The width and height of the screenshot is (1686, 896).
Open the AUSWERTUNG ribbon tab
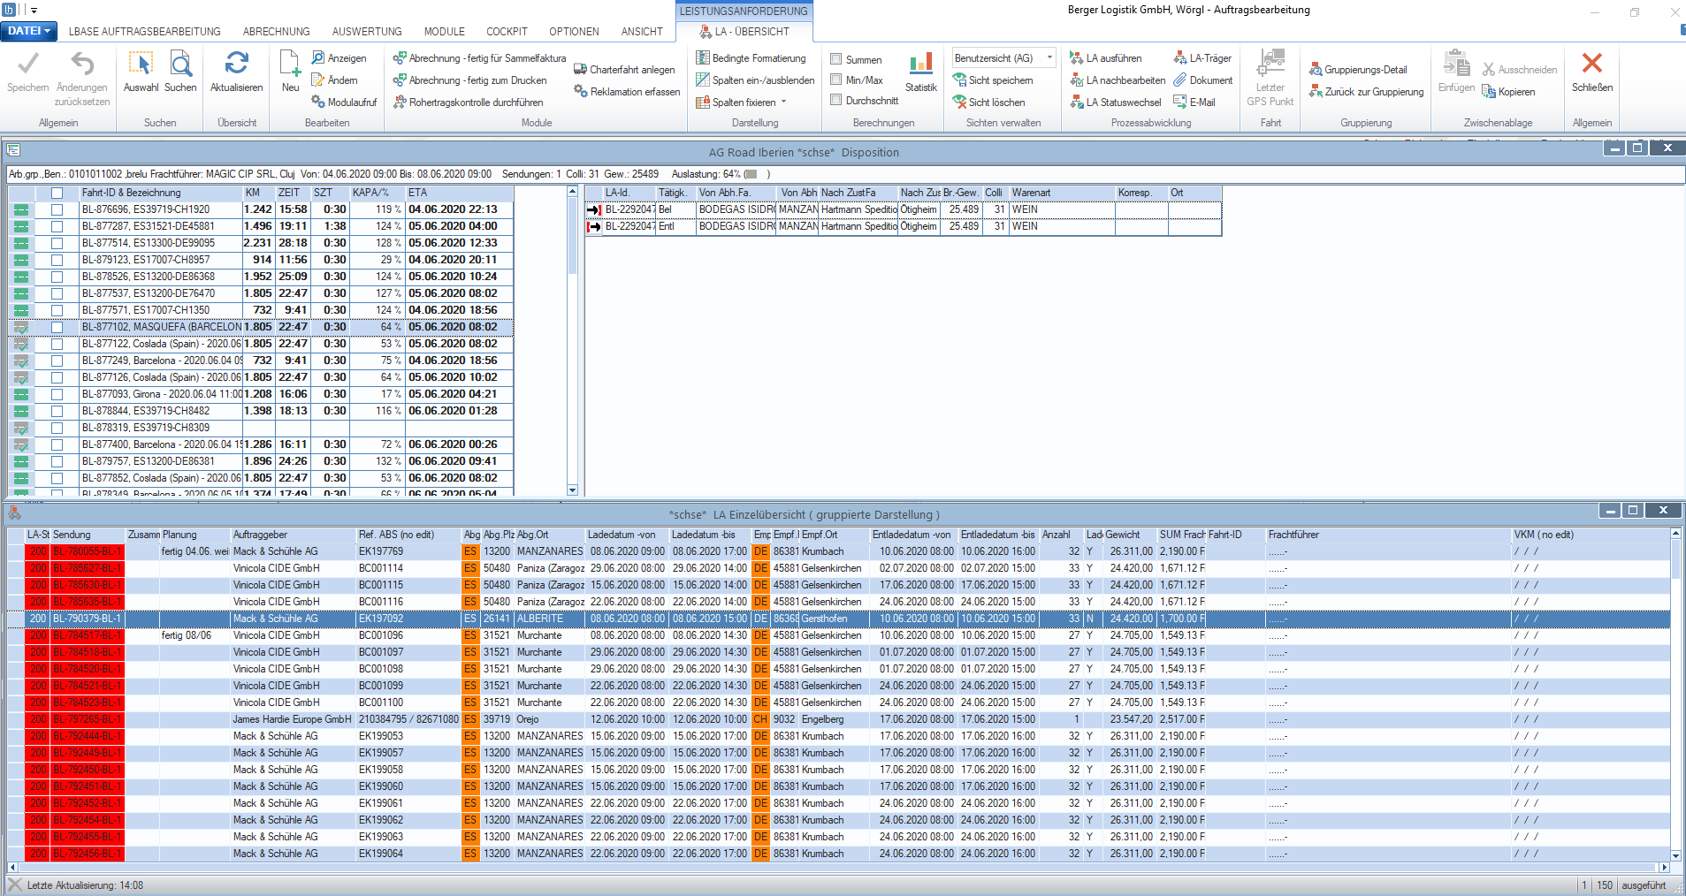(x=367, y=32)
